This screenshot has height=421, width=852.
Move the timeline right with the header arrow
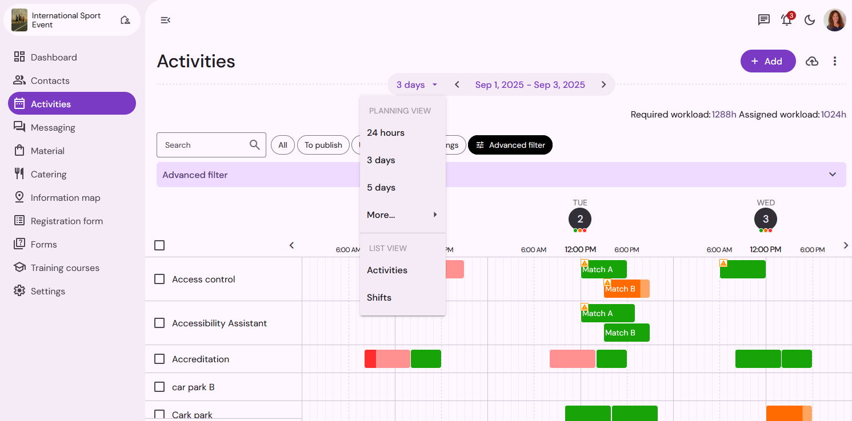coord(846,245)
